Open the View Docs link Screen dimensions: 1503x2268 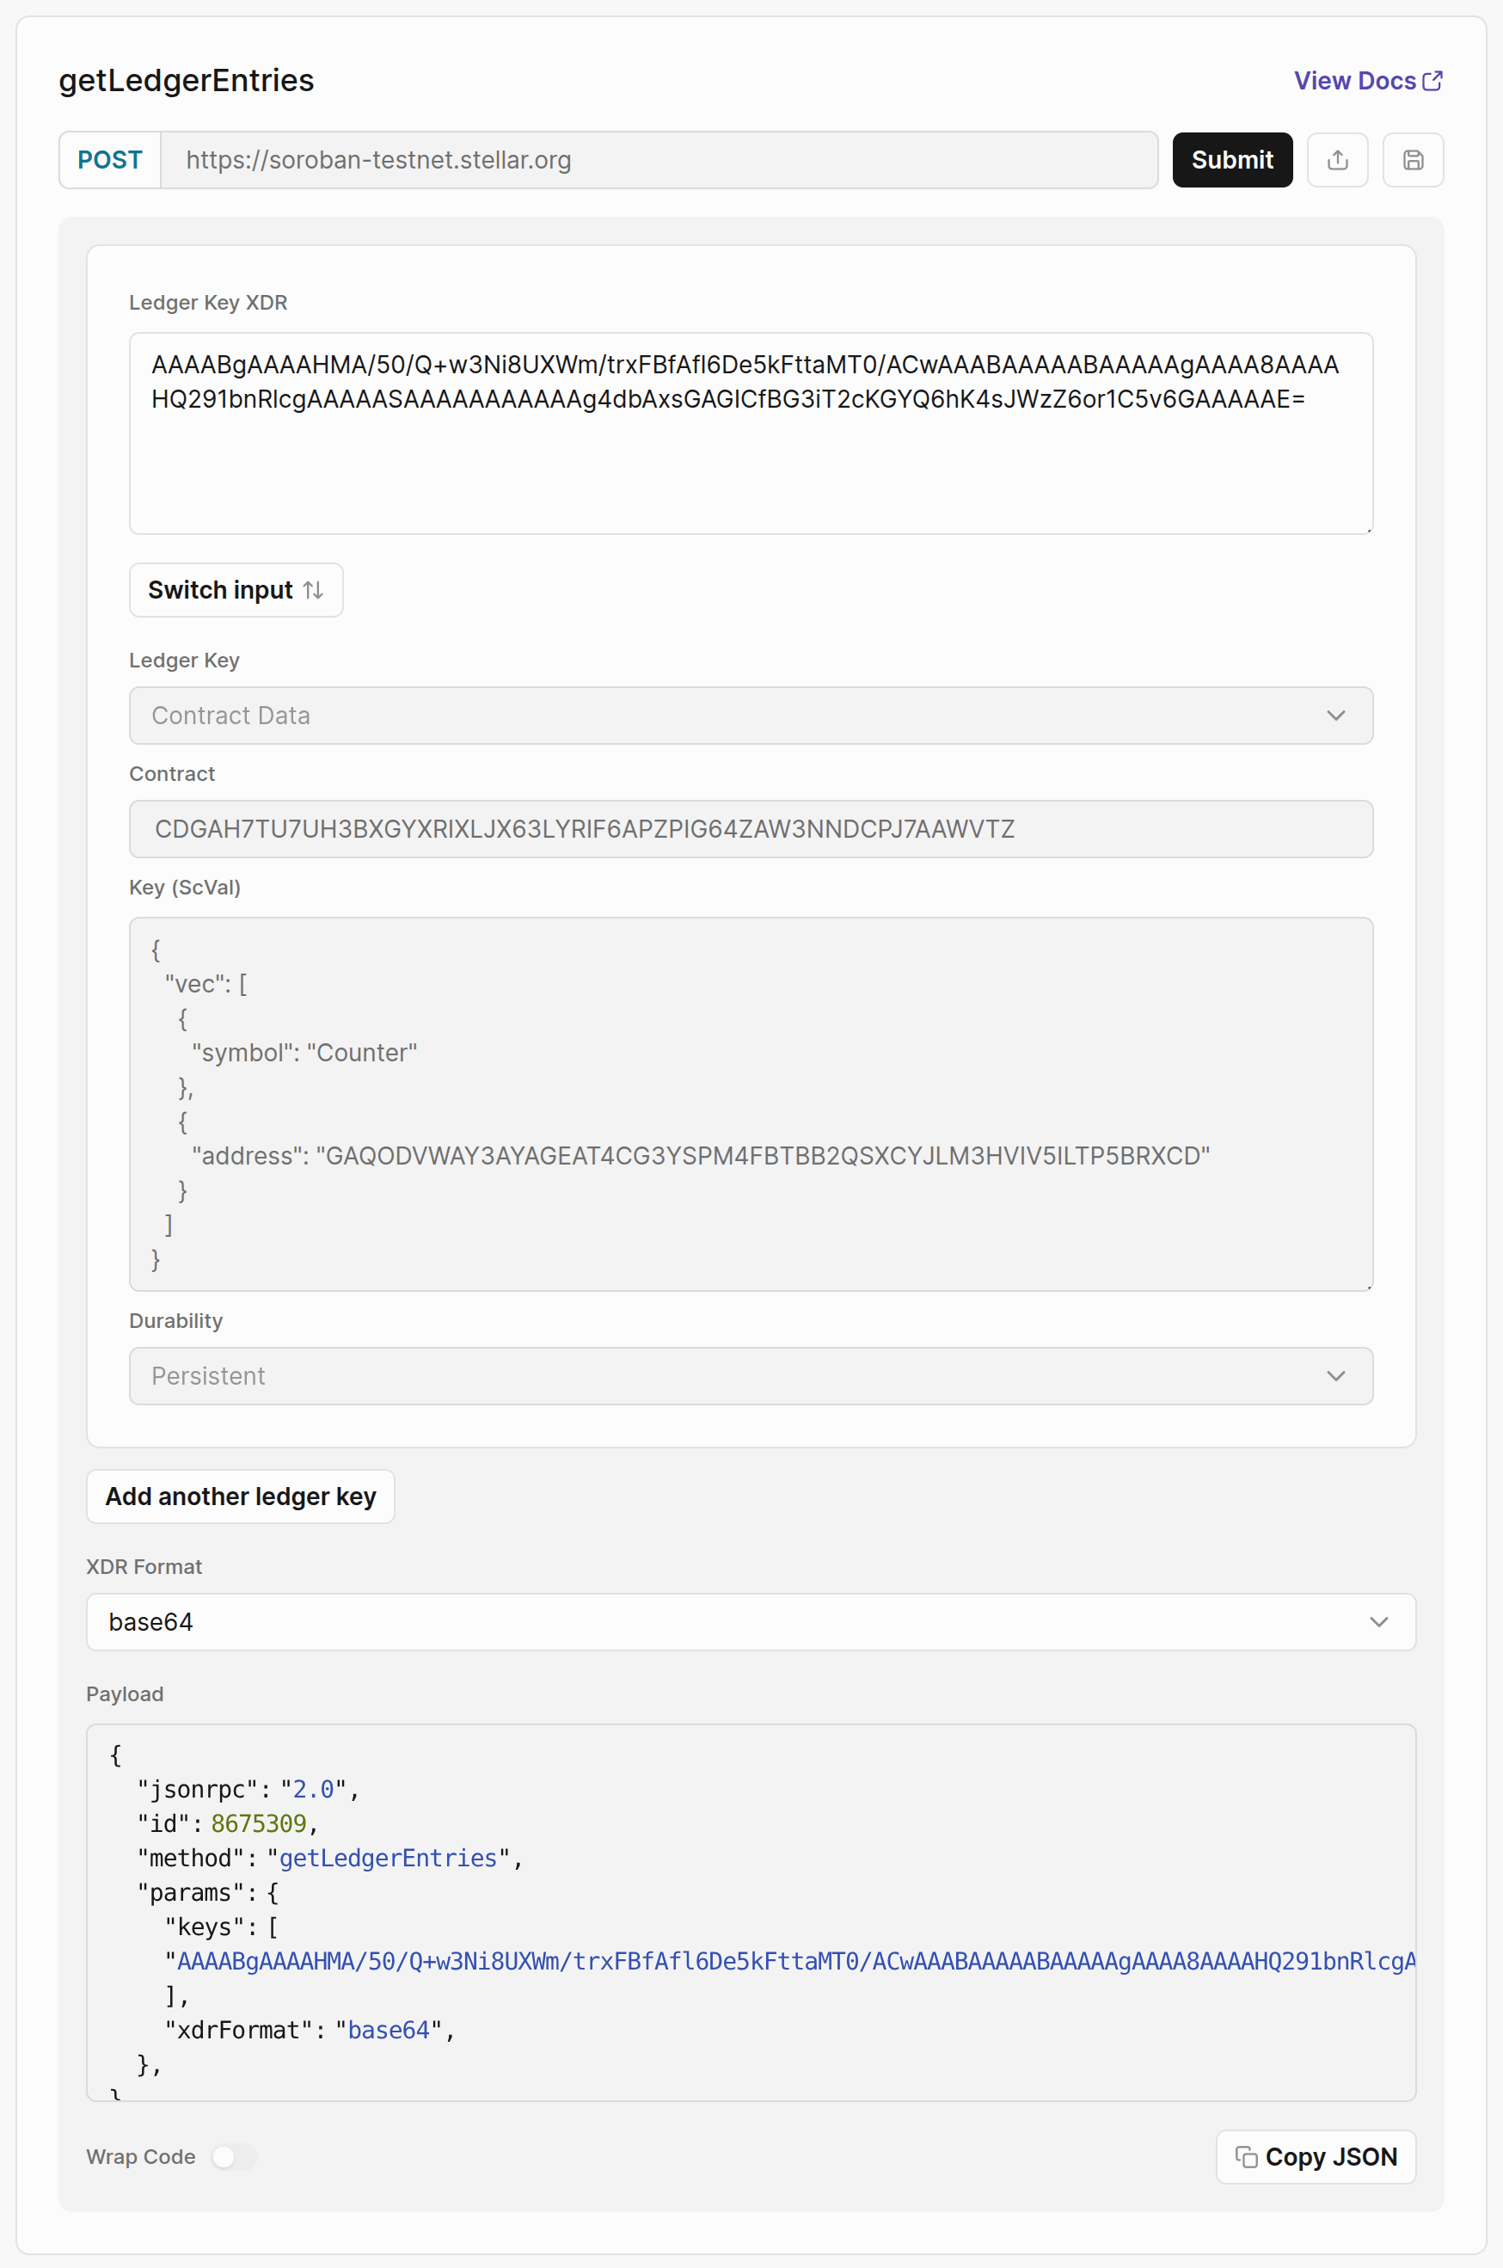coord(1354,81)
